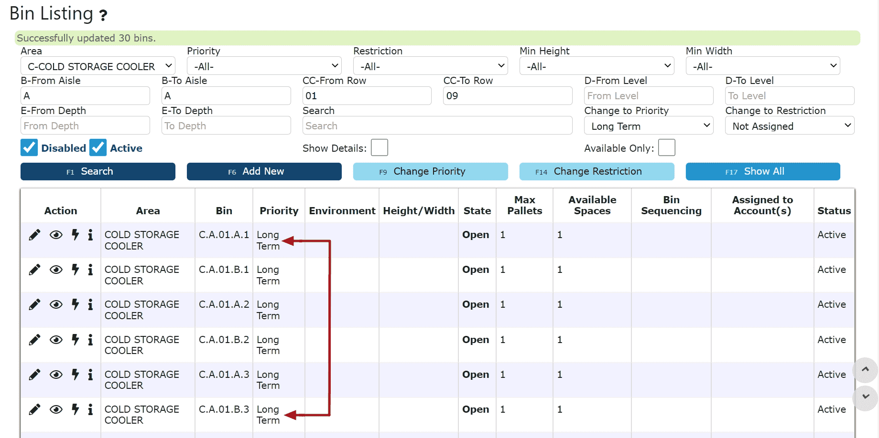Open Change to Priority dropdown
The width and height of the screenshot is (879, 438).
click(649, 125)
